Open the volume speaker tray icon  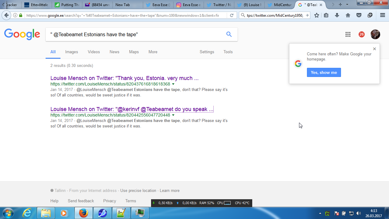pyautogui.click(x=359, y=213)
